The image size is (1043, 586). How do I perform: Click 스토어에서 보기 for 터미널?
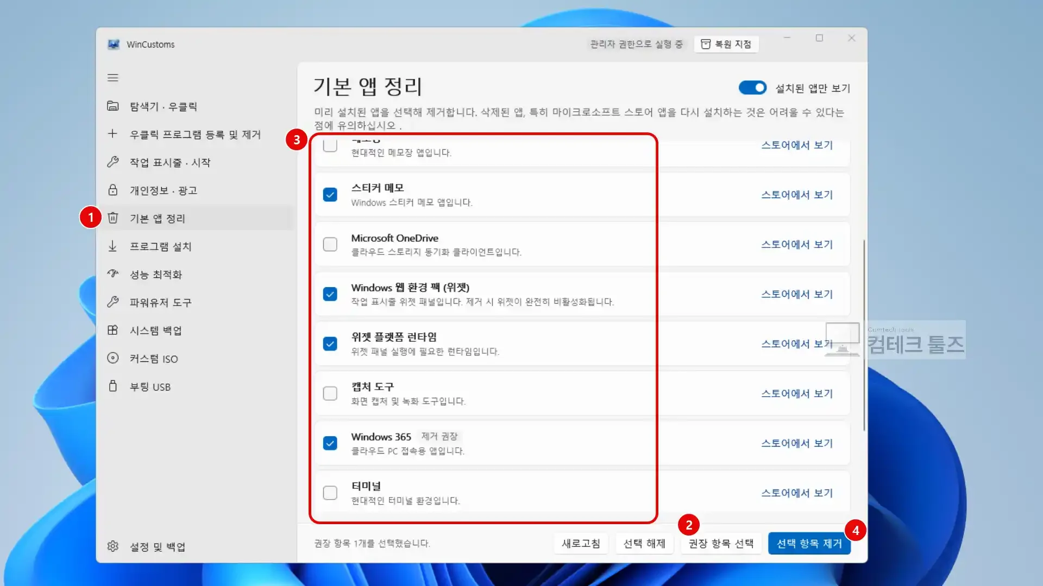(x=797, y=493)
